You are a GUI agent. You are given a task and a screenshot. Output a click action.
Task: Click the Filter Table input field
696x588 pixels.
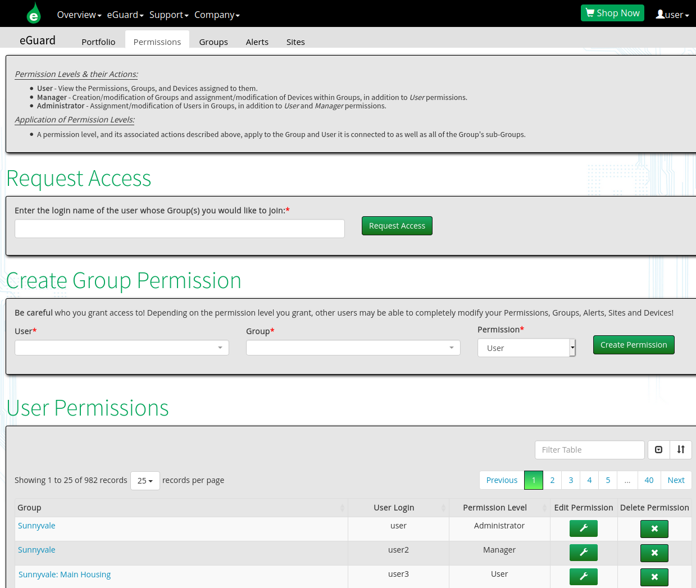(590, 450)
